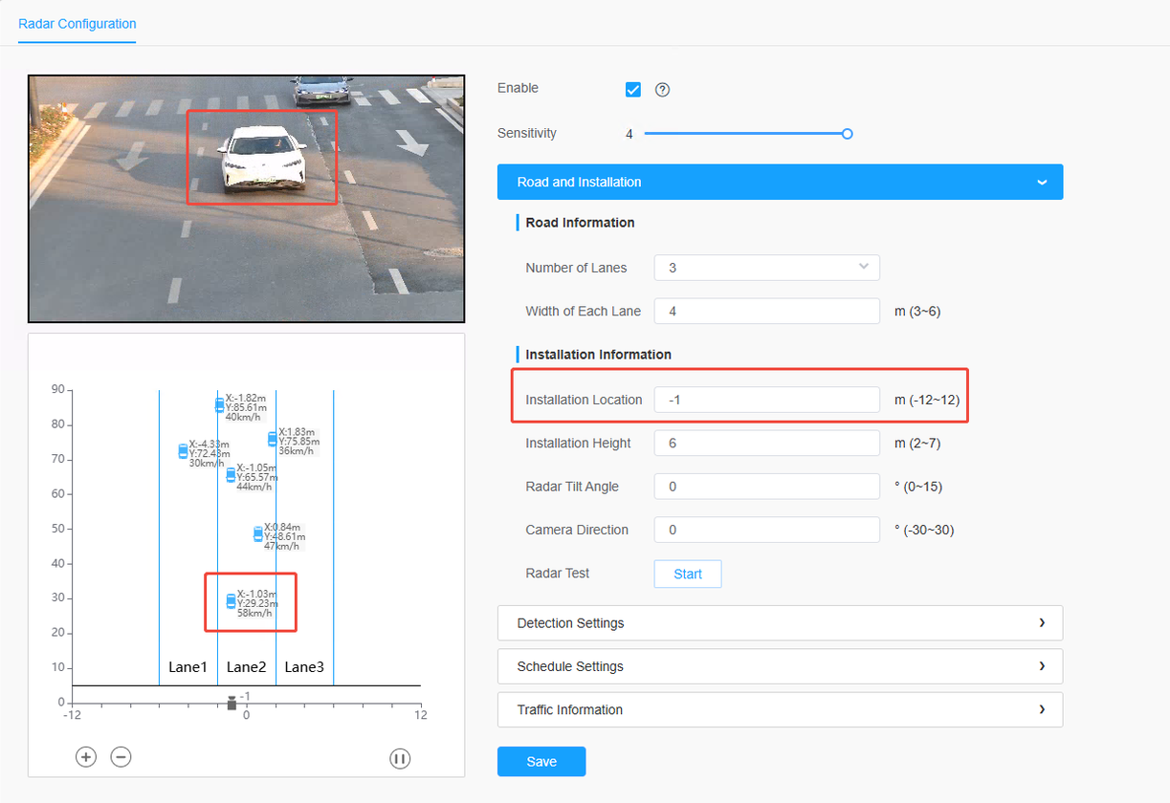Click the camera live view image
This screenshot has width=1170, height=803.
[246, 199]
